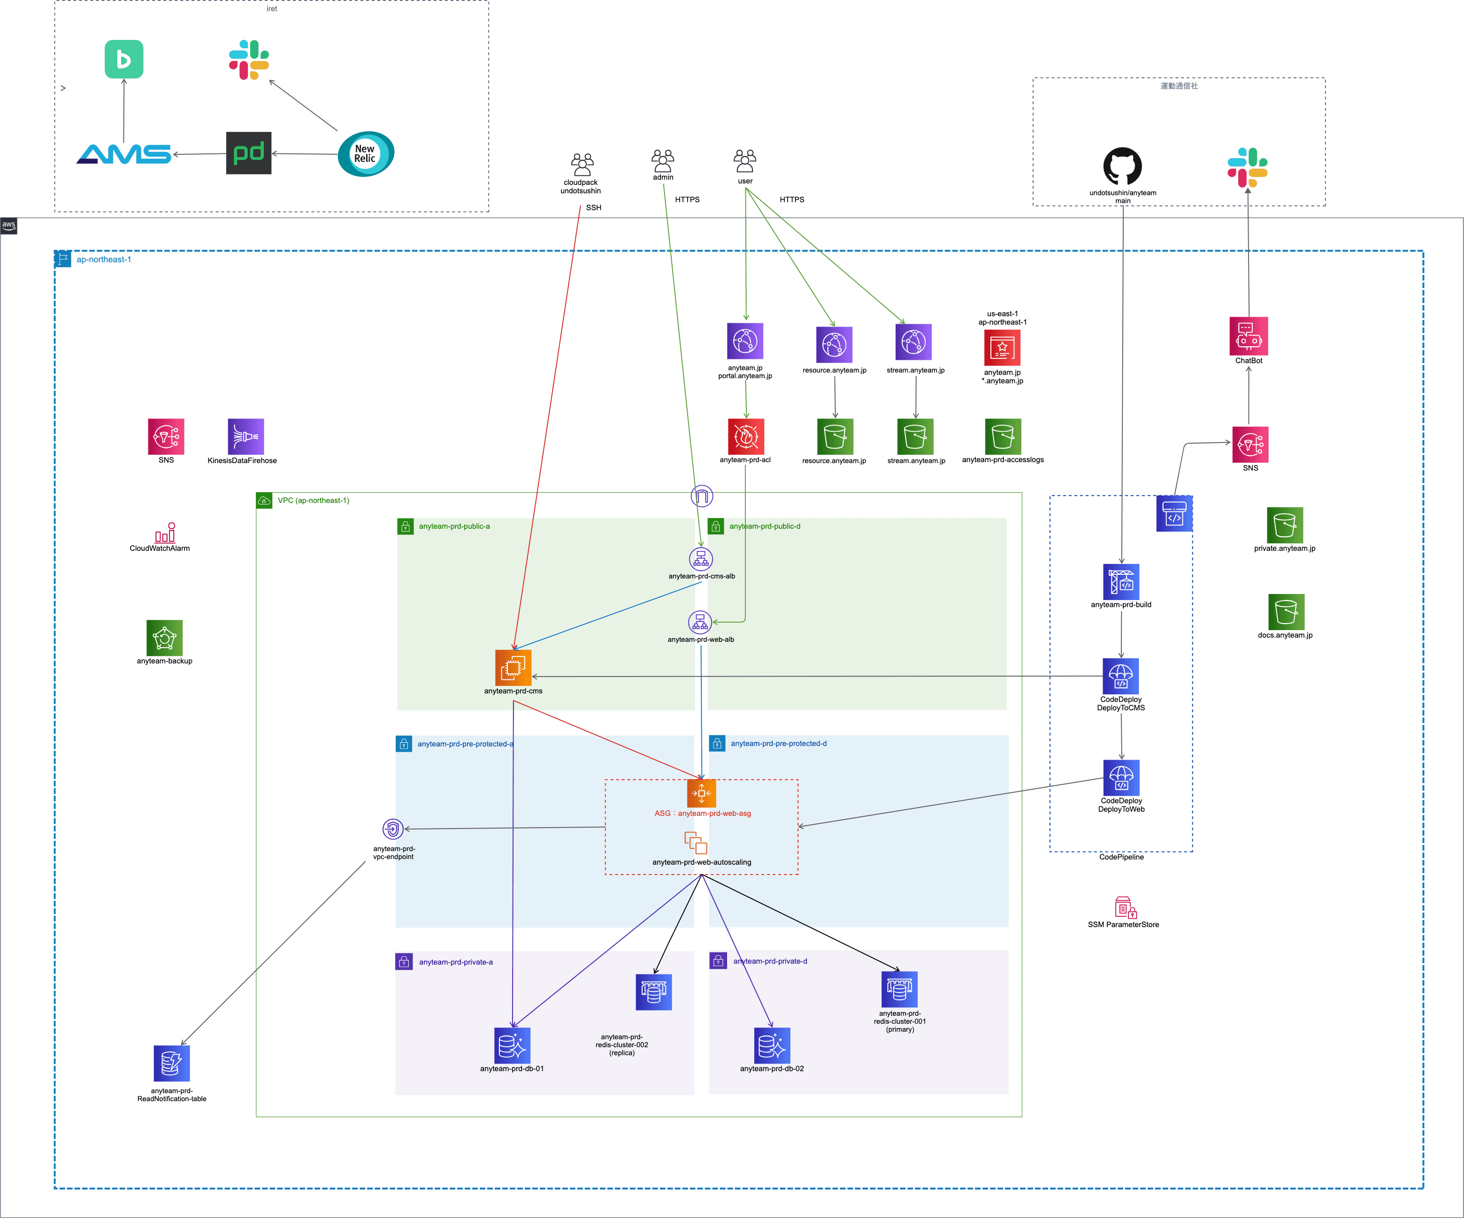Select the anyteam-prd-cms-alb load balancer icon
Viewport: 1464px width, 1218px height.
(x=701, y=559)
